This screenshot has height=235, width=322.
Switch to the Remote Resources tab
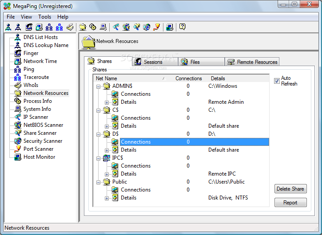click(x=252, y=62)
